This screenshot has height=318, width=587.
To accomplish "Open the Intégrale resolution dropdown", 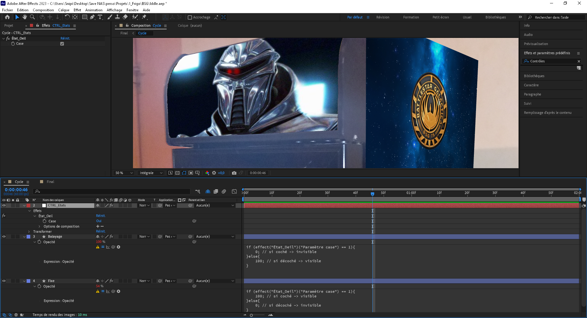I will pyautogui.click(x=151, y=173).
